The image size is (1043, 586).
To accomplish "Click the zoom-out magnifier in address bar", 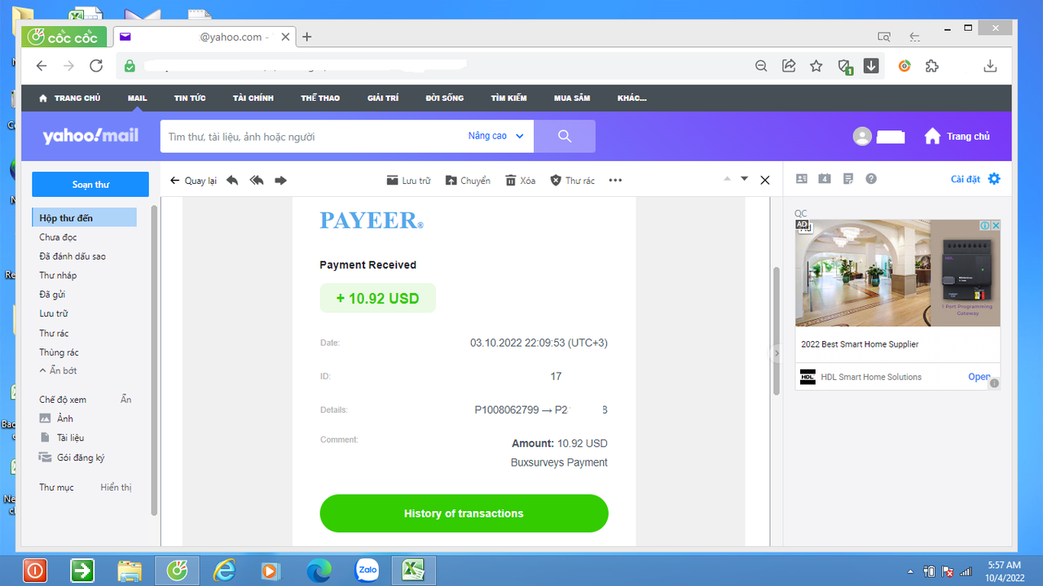I will point(761,67).
